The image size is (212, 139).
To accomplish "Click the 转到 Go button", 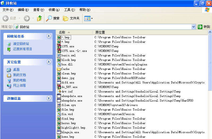I will pyautogui.click(x=204, y=27).
